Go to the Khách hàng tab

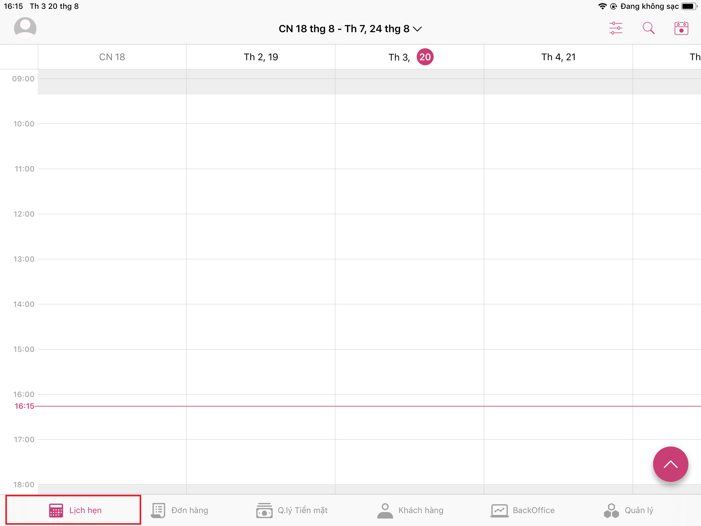coord(410,510)
